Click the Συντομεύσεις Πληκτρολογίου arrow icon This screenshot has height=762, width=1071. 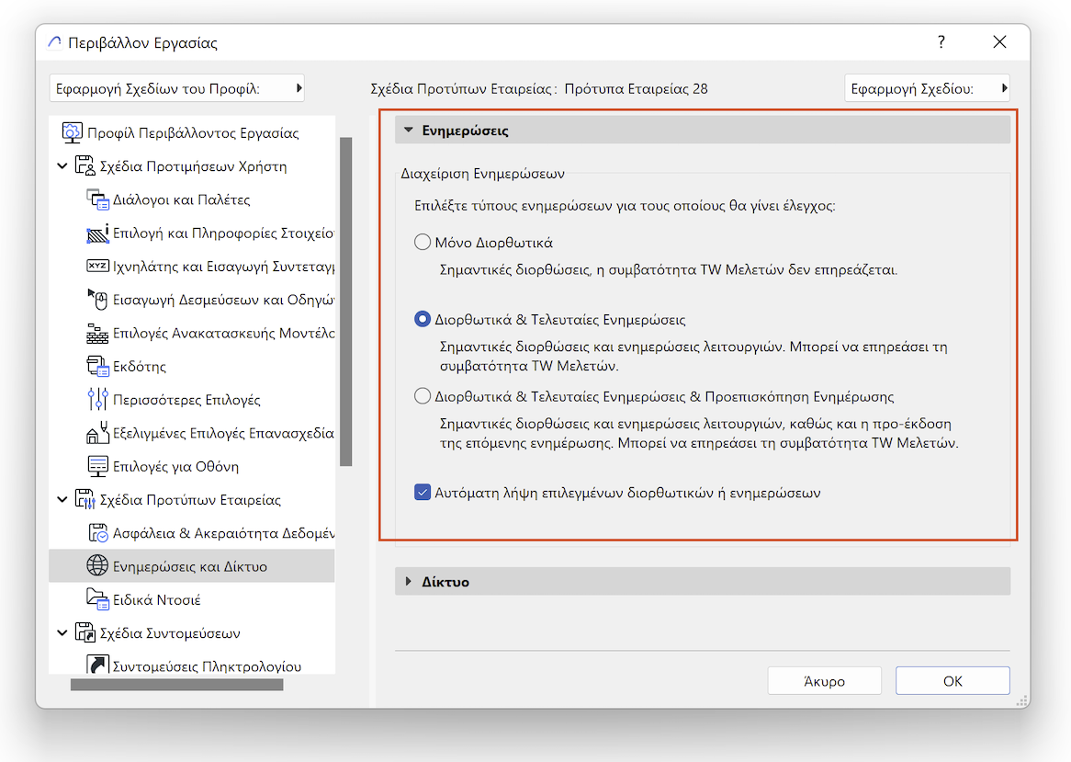[x=97, y=665]
